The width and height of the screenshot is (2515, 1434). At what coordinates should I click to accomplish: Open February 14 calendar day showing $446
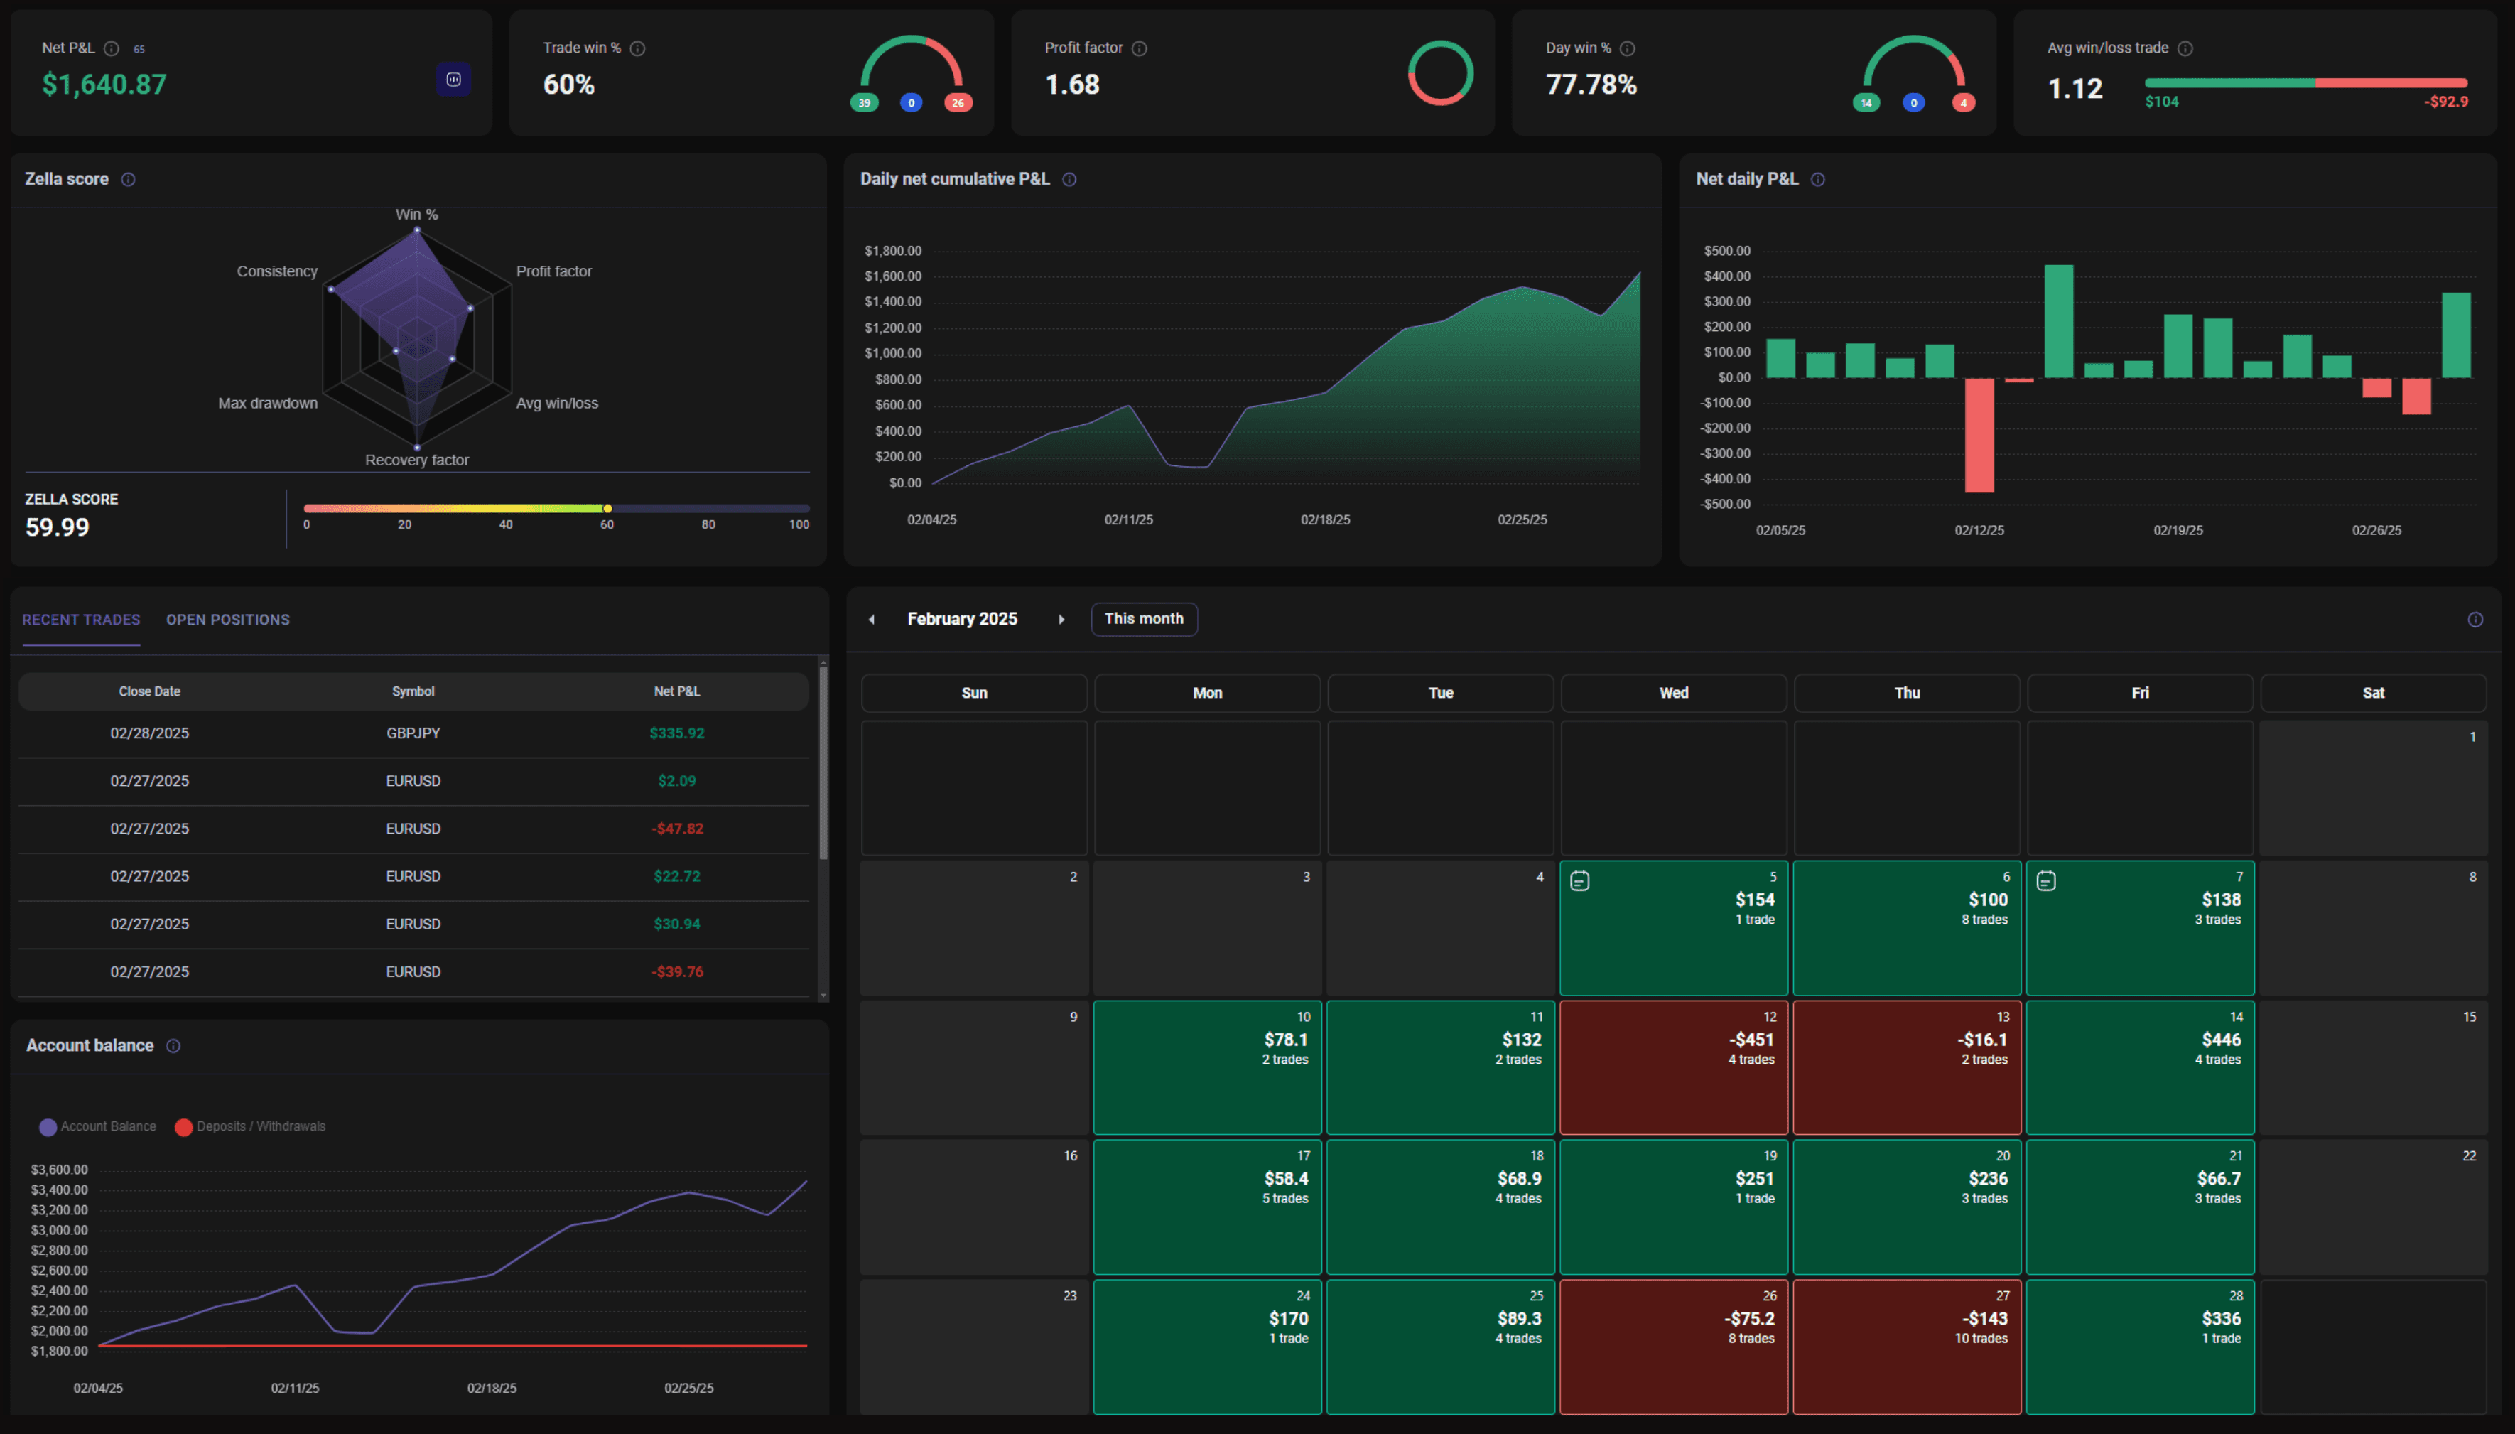click(x=2140, y=1067)
